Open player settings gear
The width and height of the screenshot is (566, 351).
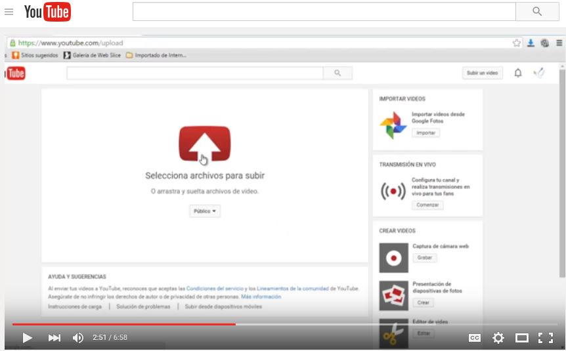click(498, 338)
